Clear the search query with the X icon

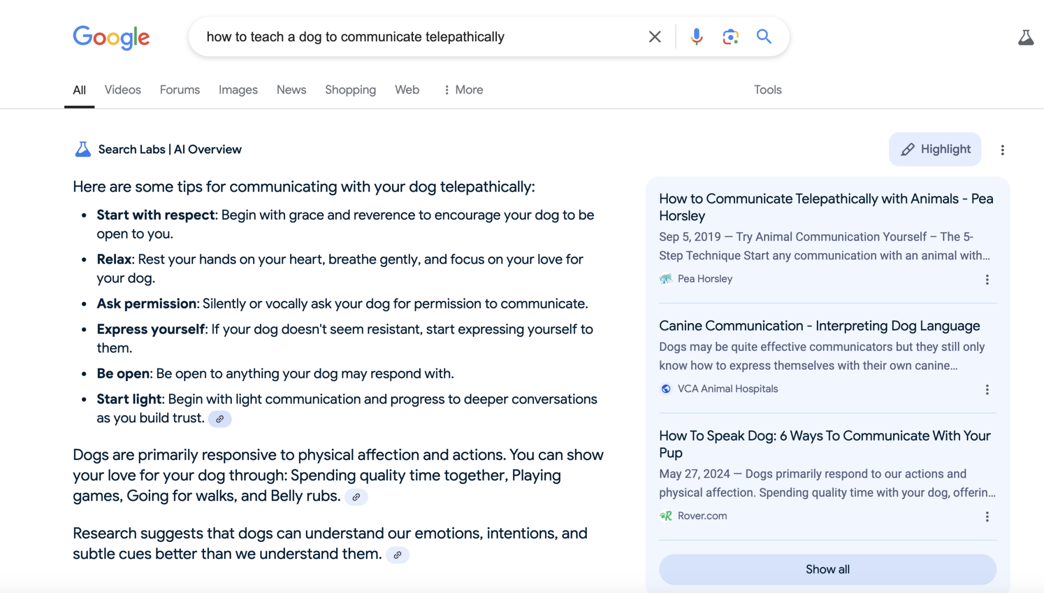[654, 37]
